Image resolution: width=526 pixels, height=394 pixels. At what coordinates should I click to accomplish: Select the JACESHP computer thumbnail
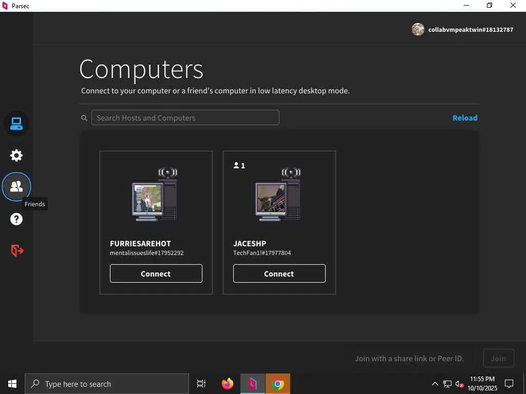278,194
